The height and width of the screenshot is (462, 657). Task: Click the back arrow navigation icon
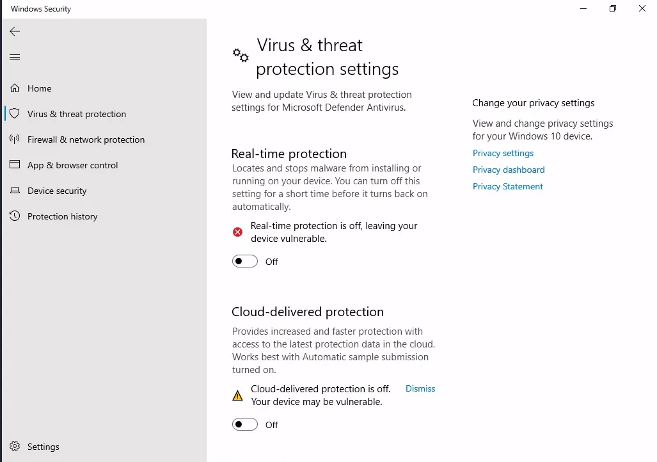pos(14,31)
